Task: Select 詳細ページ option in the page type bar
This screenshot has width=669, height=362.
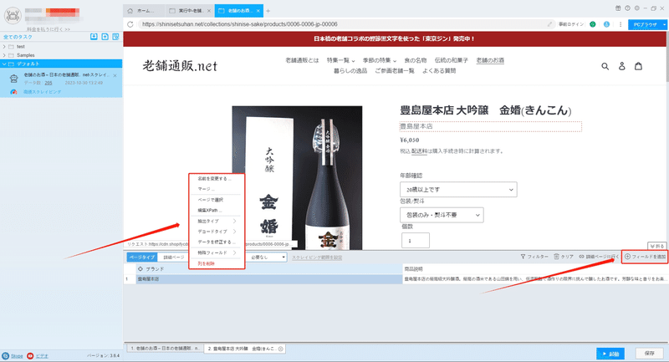Action: (174, 257)
